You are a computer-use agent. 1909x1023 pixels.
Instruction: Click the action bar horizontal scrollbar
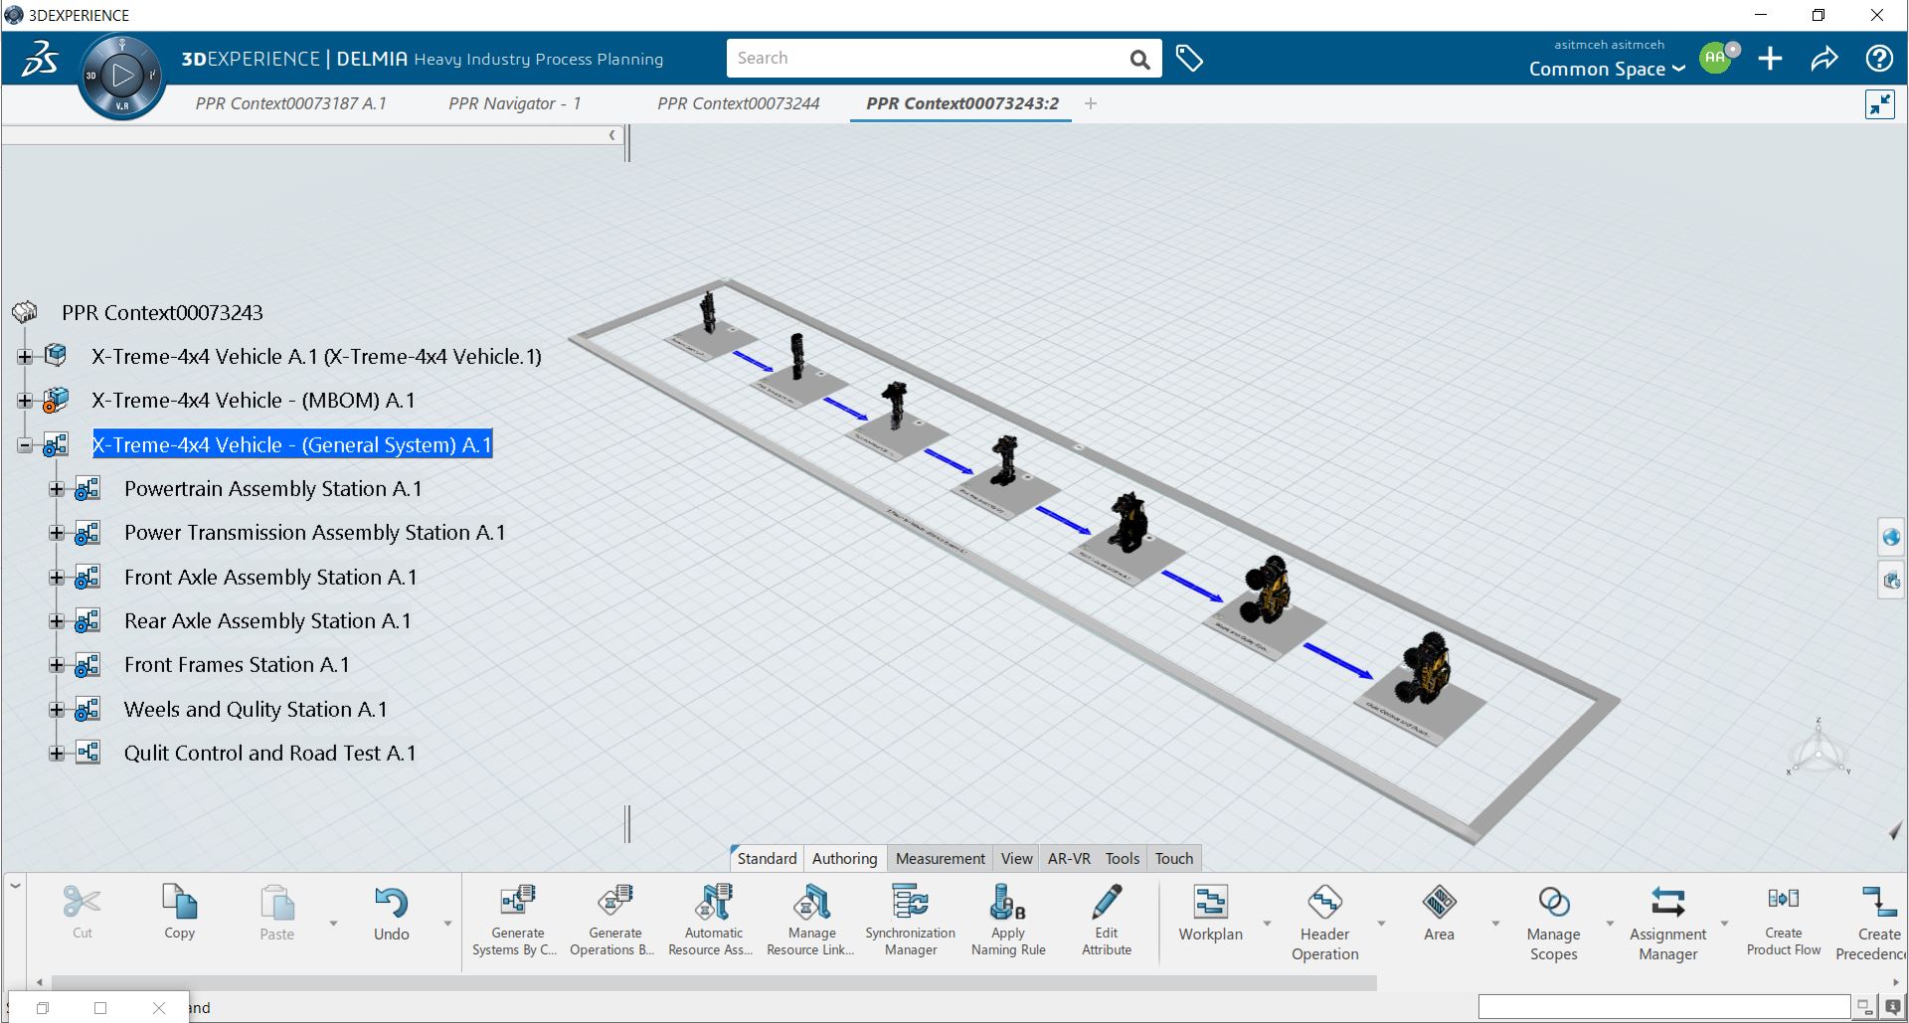pos(714,982)
